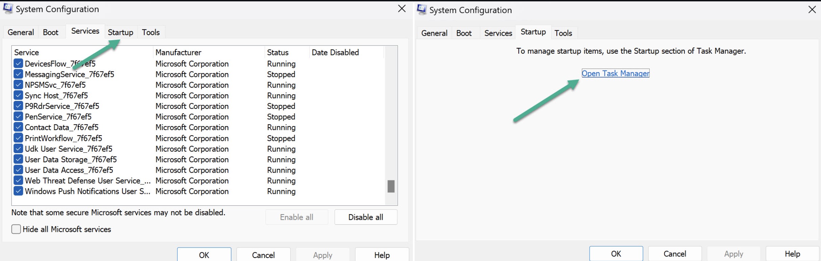The width and height of the screenshot is (821, 261).
Task: Click the Disable all button
Action: [366, 217]
